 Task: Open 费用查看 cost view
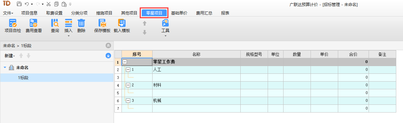[34, 26]
